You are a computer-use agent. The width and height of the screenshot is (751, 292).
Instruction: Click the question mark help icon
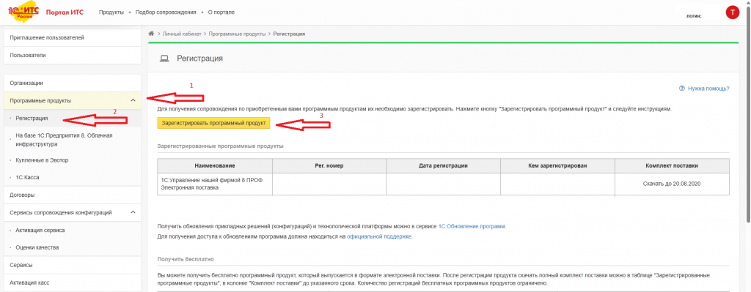681,89
